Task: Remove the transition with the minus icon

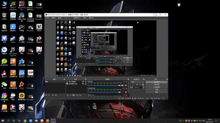Action: click(140, 85)
